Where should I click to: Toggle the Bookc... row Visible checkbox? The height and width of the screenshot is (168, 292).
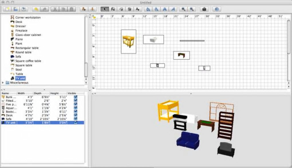75,112
